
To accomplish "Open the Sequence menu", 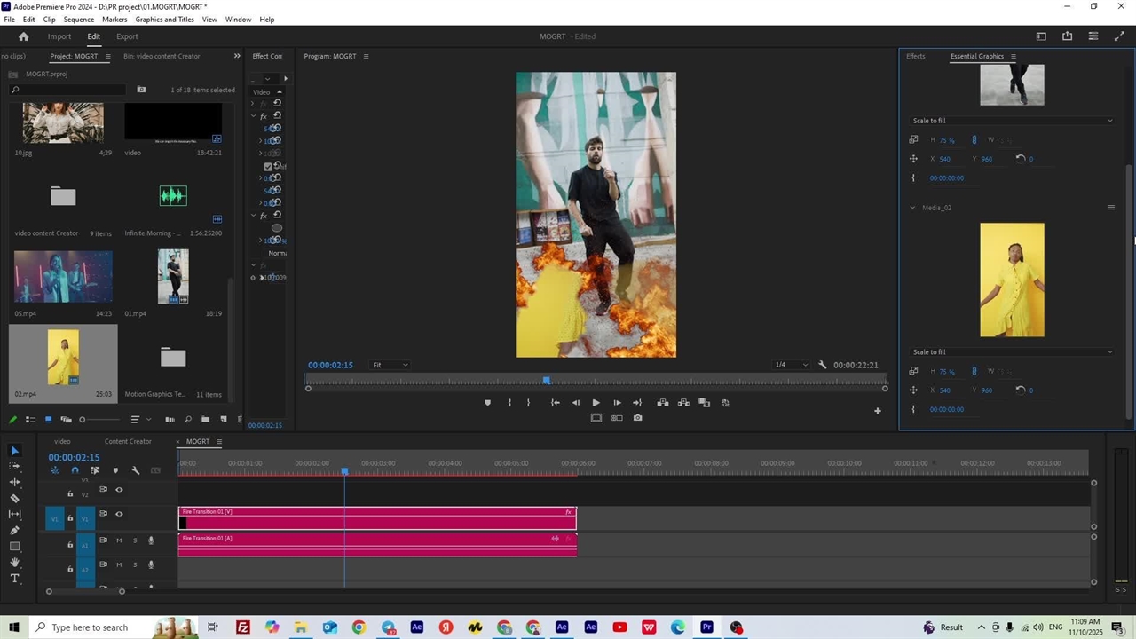I will pos(79,20).
